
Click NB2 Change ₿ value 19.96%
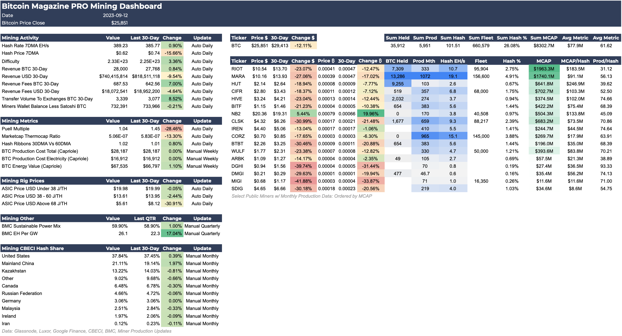(371, 114)
